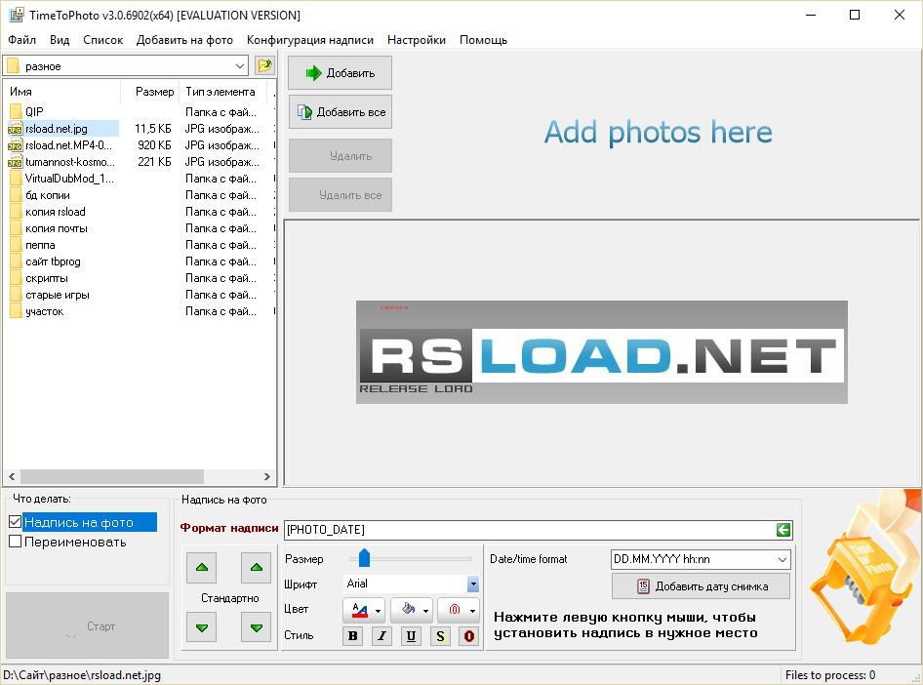Click the Добавить все button
The image size is (923, 685).
340,112
